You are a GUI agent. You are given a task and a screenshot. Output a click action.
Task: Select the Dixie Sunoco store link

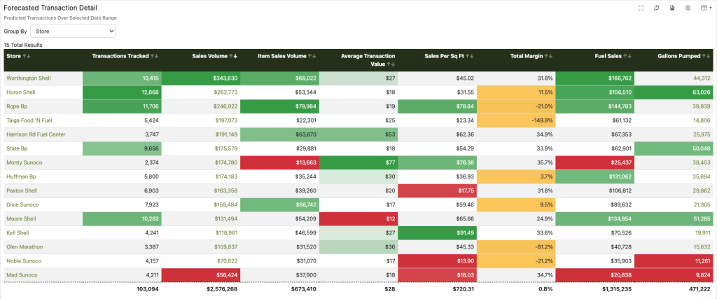coord(22,205)
